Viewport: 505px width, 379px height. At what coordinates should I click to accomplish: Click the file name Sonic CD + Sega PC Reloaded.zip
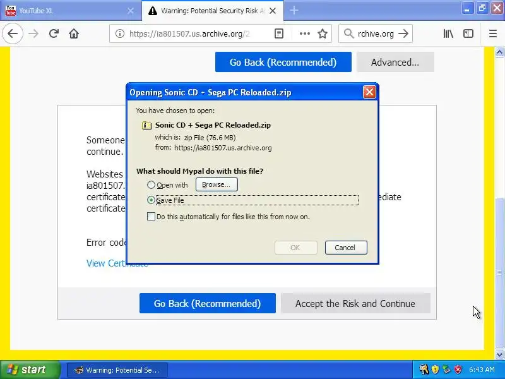213,125
